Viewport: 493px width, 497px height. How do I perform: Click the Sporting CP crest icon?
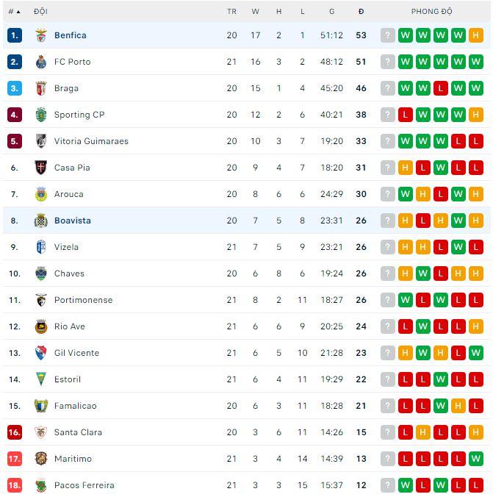41,115
